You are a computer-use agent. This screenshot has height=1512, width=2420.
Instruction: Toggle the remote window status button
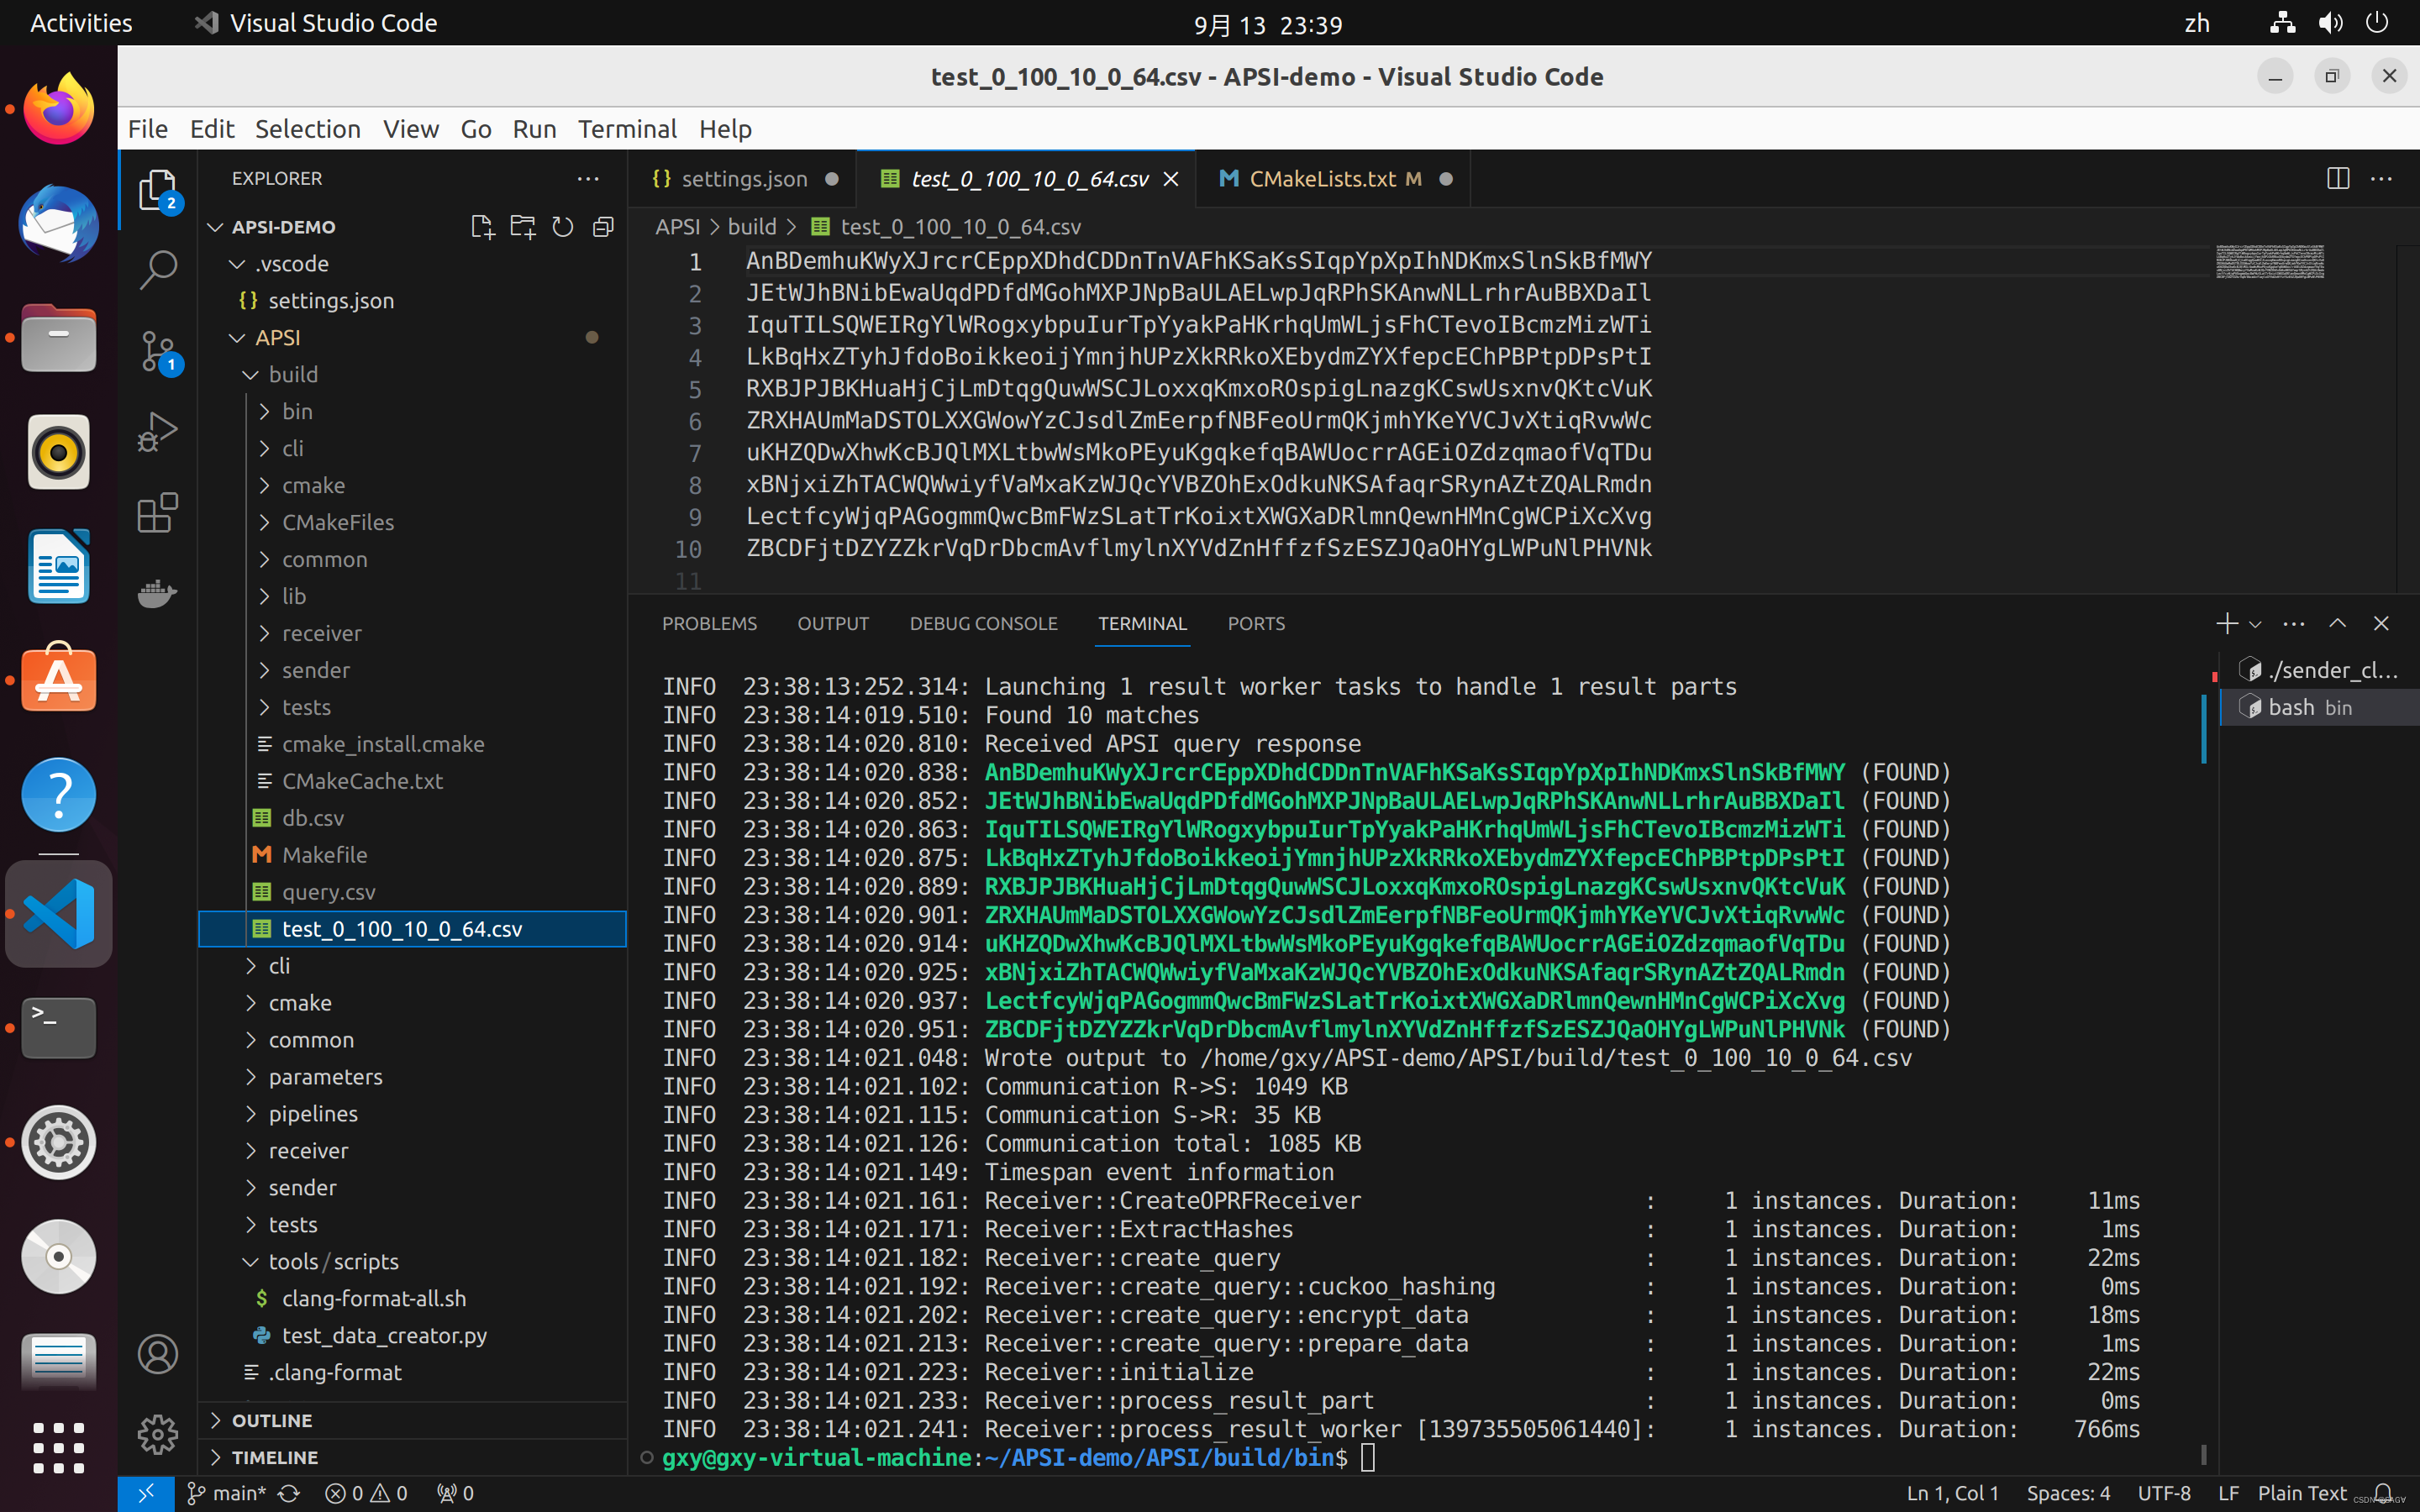146,1493
